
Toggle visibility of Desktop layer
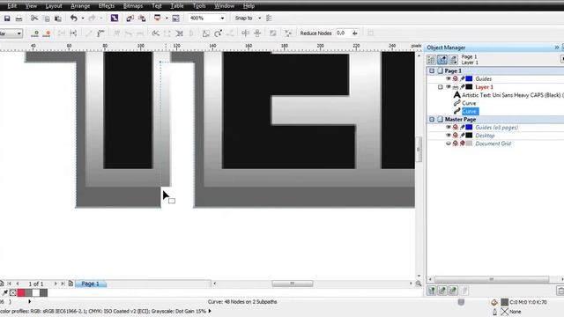[x=449, y=136]
